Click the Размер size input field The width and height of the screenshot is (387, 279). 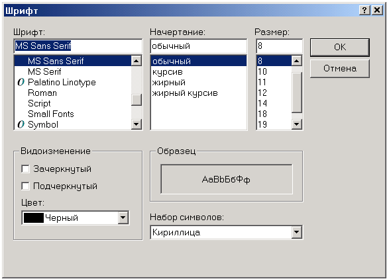[x=279, y=46]
